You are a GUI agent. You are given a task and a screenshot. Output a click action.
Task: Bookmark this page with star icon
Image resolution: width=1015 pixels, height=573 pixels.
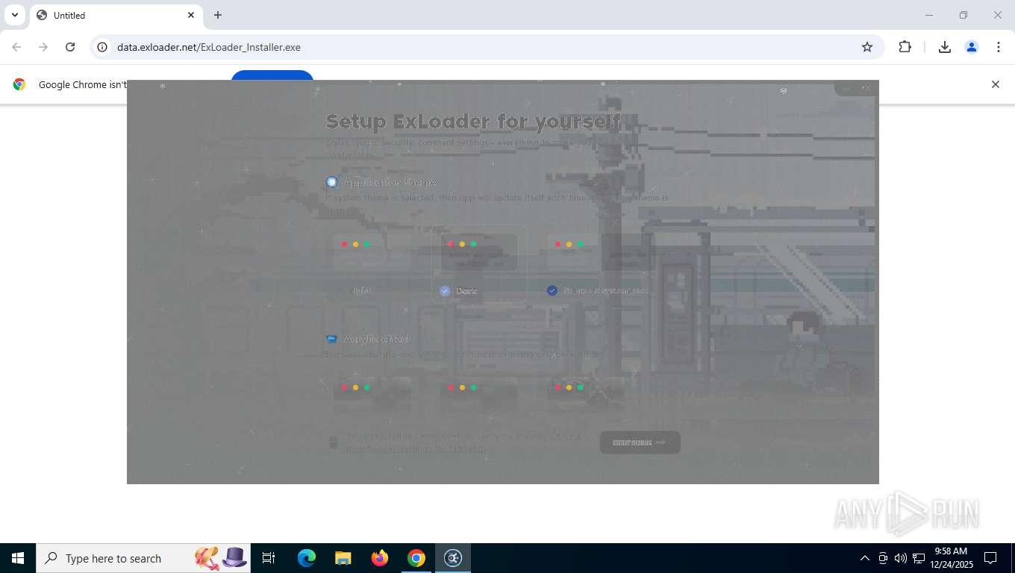pos(867,47)
